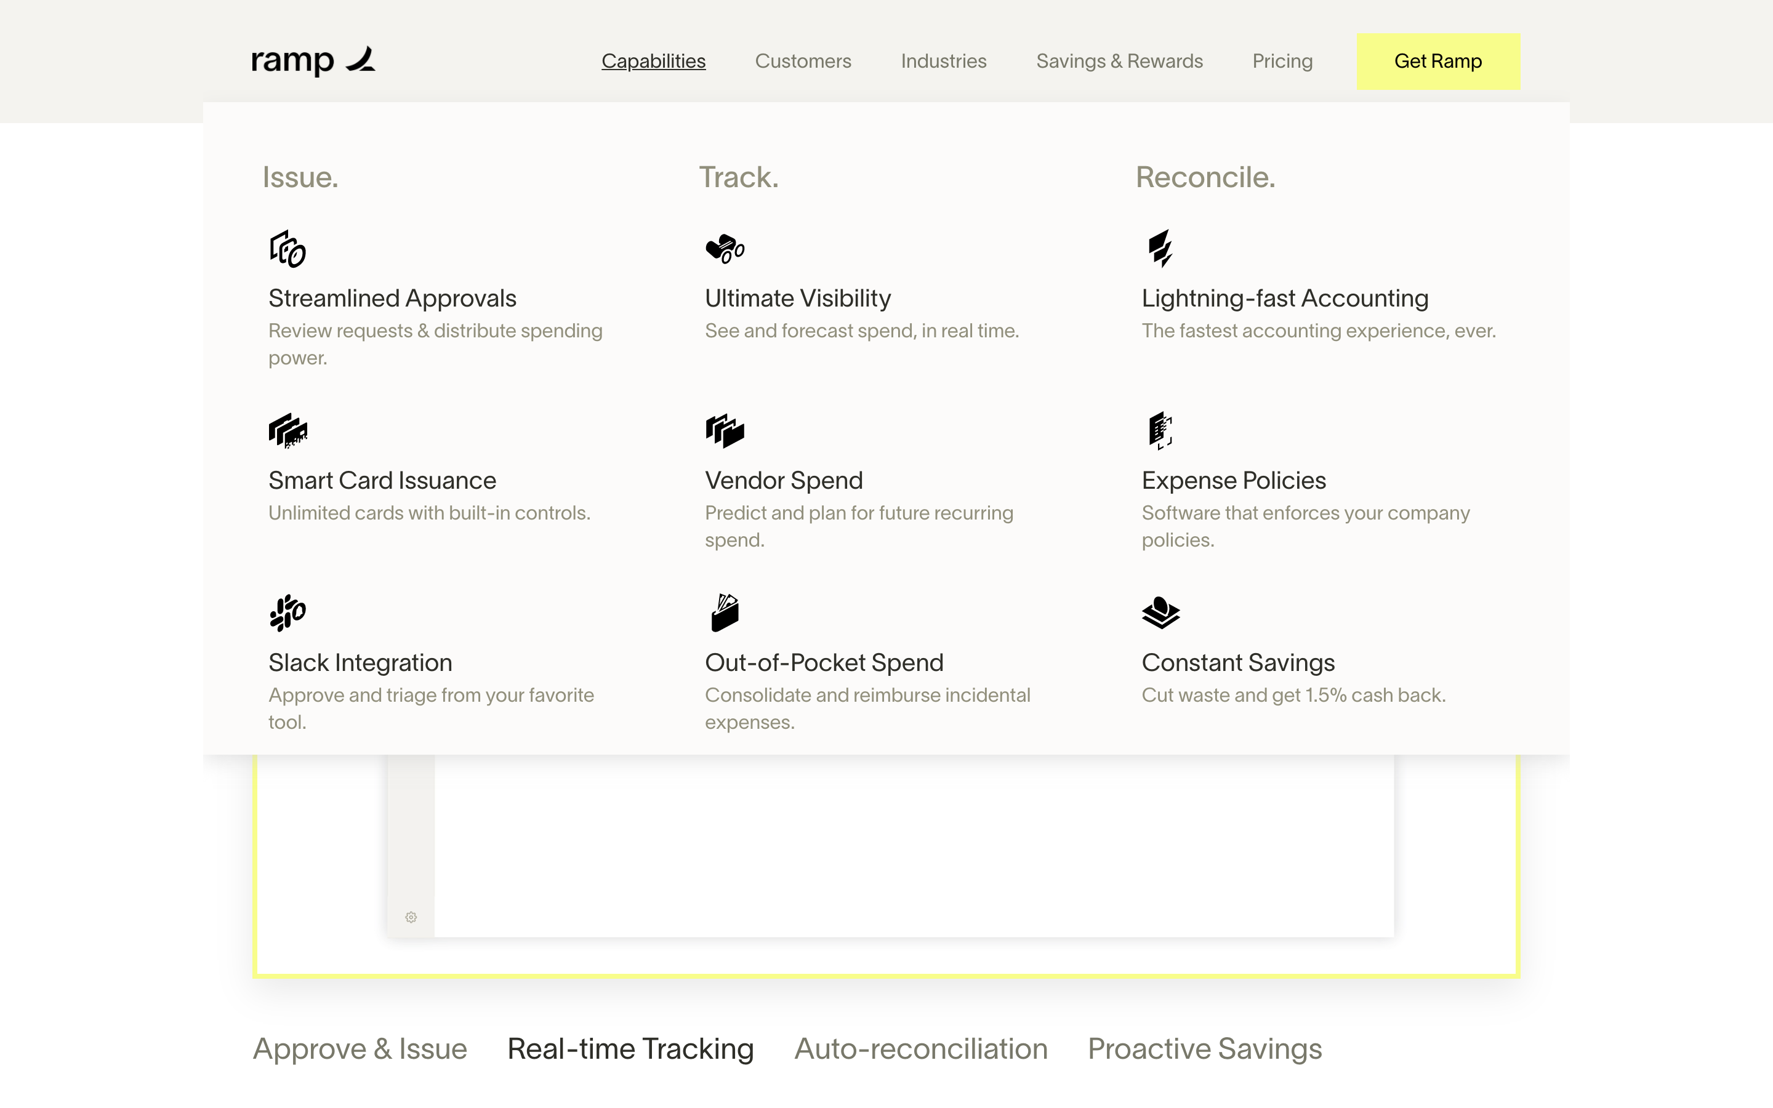Click the 'Issue.' column heading
The height and width of the screenshot is (1108, 1773).
point(300,177)
